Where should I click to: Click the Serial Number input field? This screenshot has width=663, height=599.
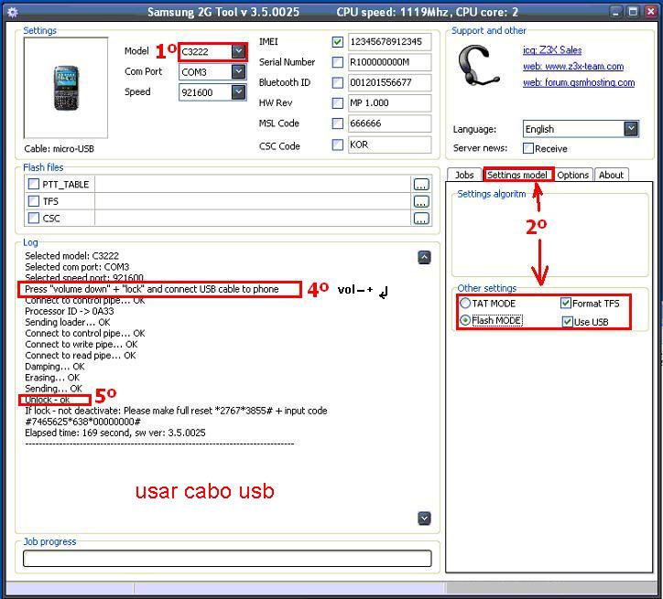pos(389,62)
